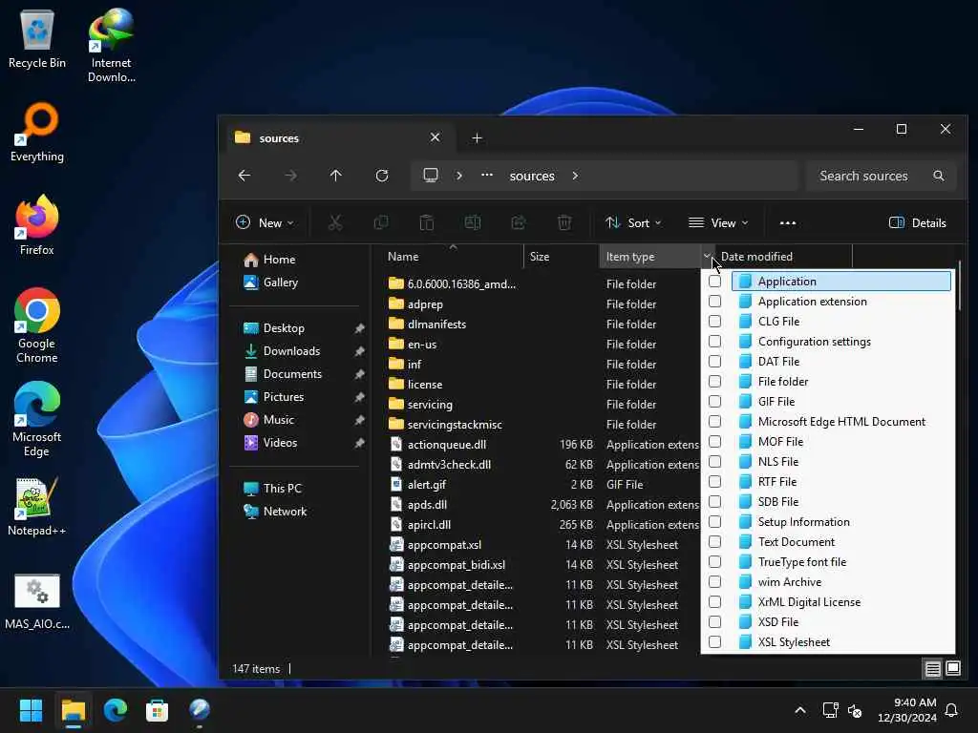Check the Application filter checkbox
Image resolution: width=978 pixels, height=733 pixels.
tap(714, 282)
